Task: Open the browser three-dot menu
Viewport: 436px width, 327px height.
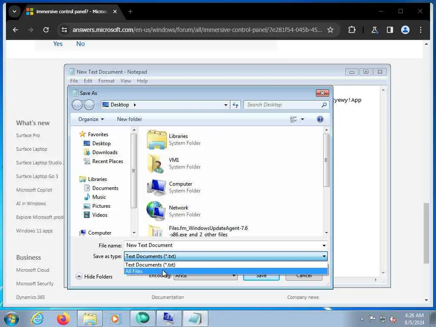Action: coord(420,30)
